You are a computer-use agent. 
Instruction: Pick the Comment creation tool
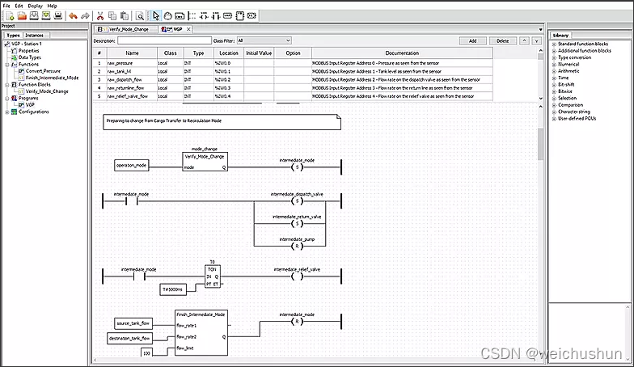[180, 16]
